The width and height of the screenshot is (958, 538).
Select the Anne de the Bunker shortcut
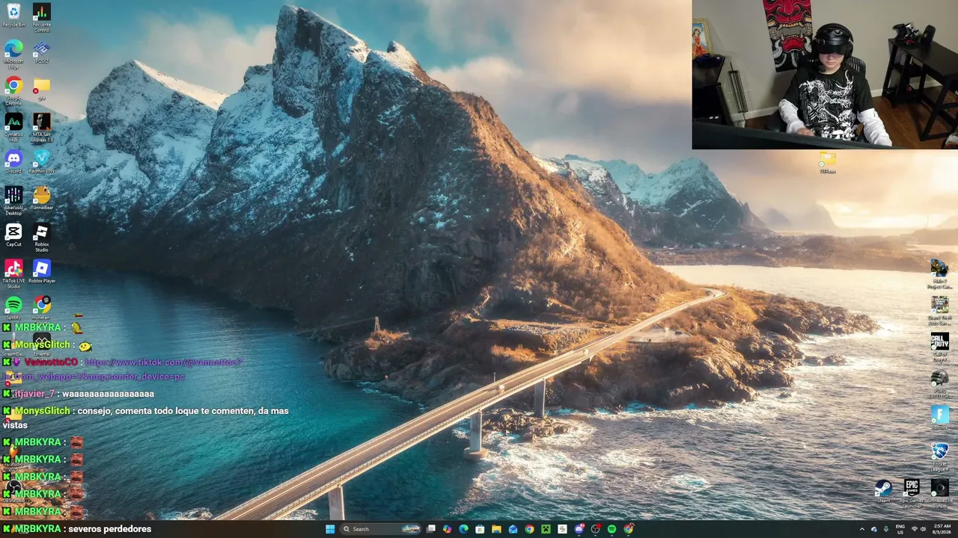939,493
